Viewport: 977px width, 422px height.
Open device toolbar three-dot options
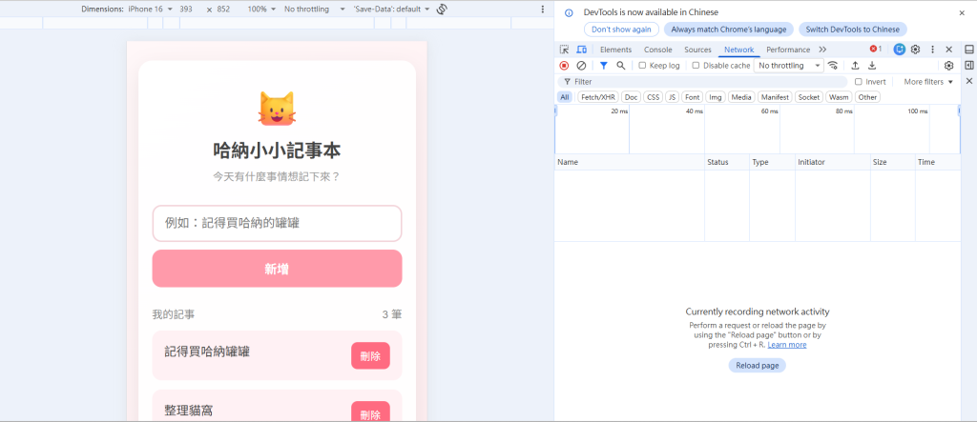tap(542, 10)
